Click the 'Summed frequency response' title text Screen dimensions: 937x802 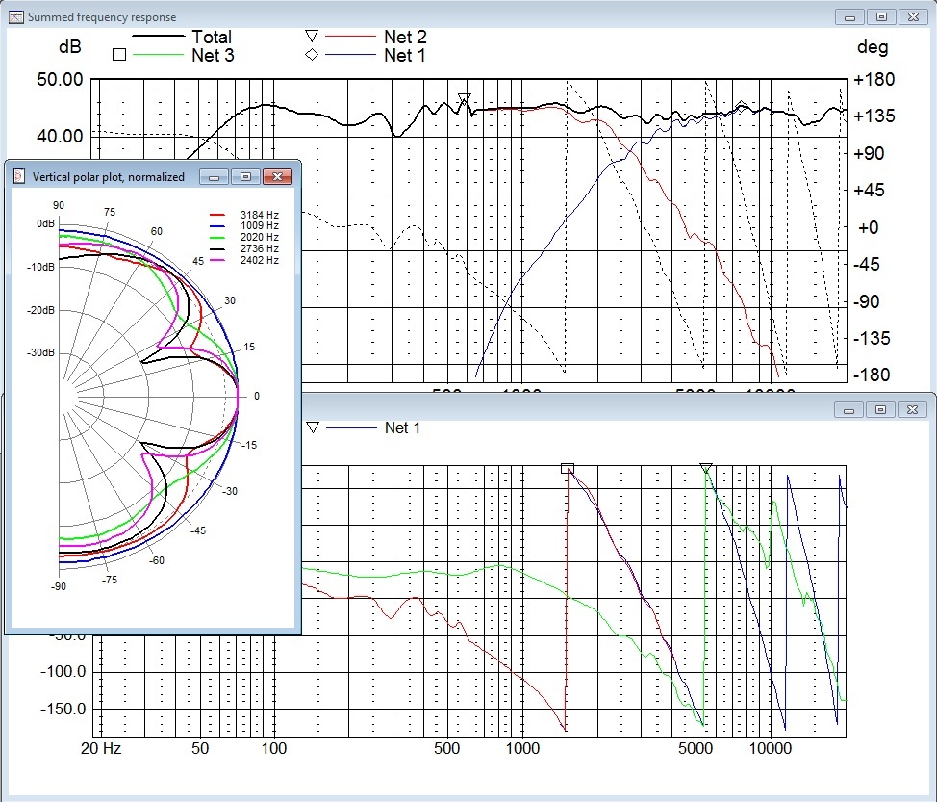[102, 17]
